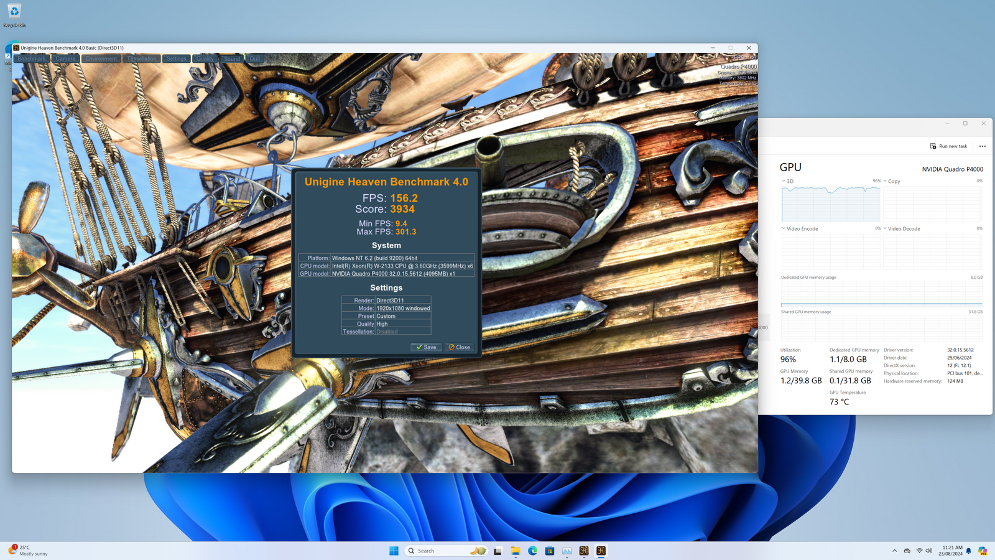Open the Windows Start menu

[x=394, y=551]
